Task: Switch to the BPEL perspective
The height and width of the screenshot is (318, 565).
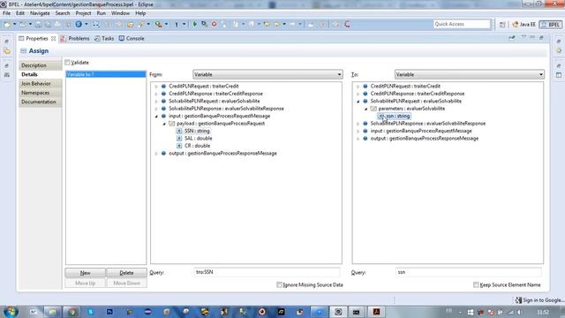Action: pyautogui.click(x=551, y=25)
